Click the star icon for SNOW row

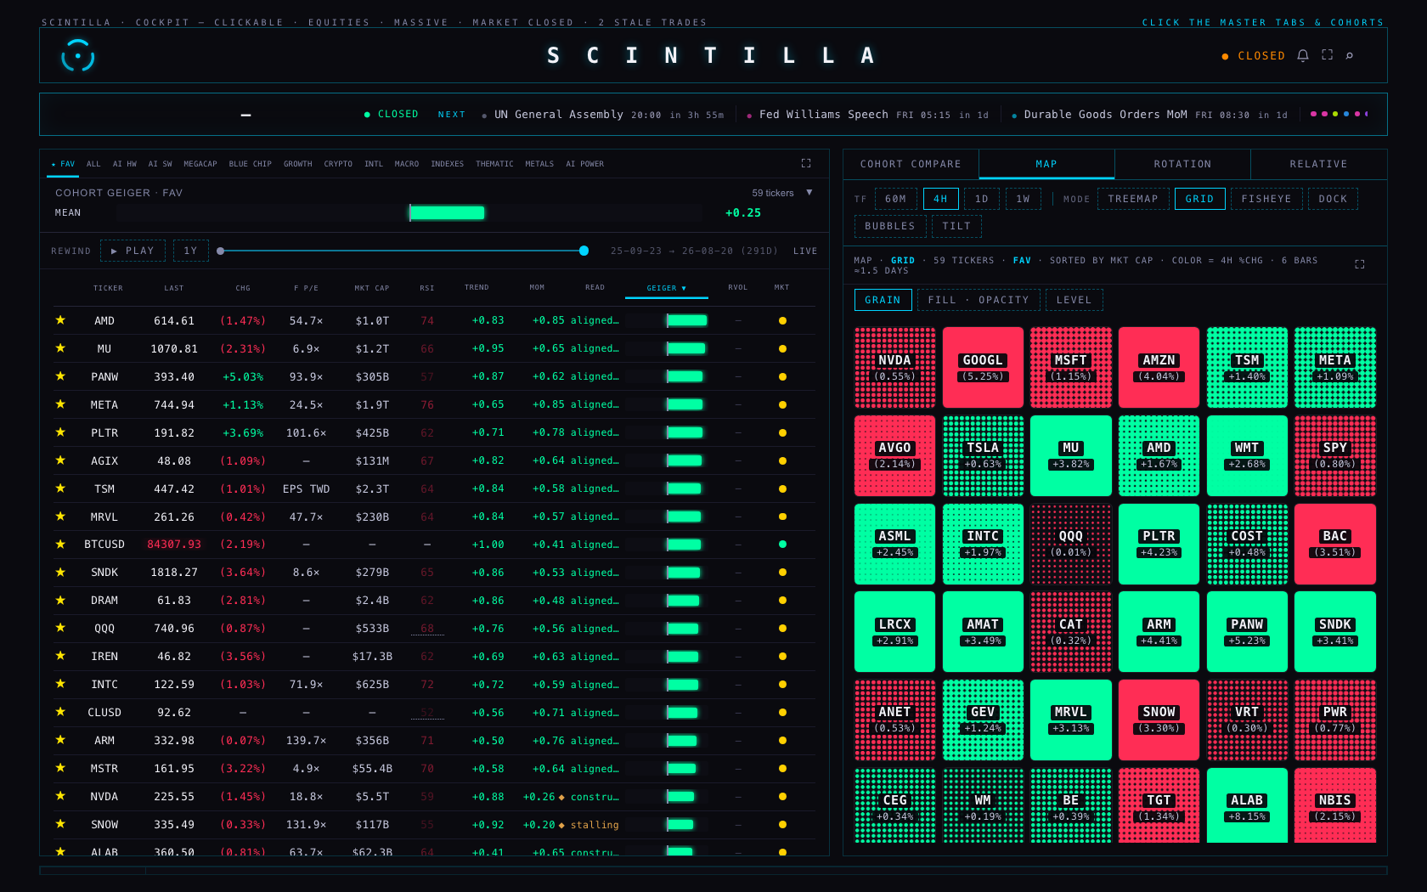click(x=60, y=824)
